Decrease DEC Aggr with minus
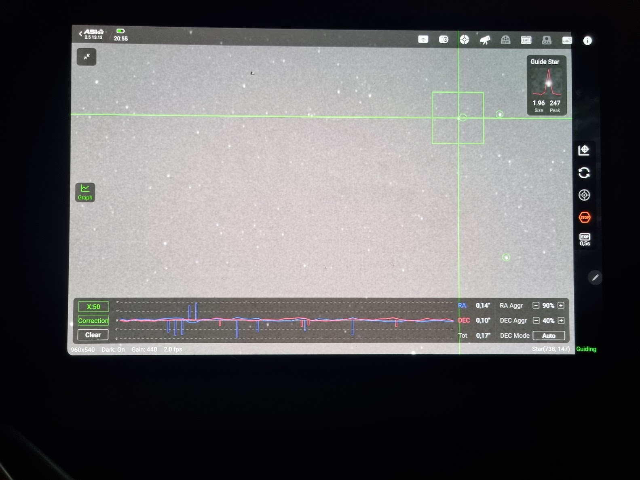The height and width of the screenshot is (480, 640). (536, 321)
